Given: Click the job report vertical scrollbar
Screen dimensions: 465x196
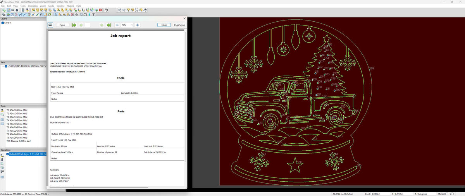Looking at the screenshot, I should [186, 97].
